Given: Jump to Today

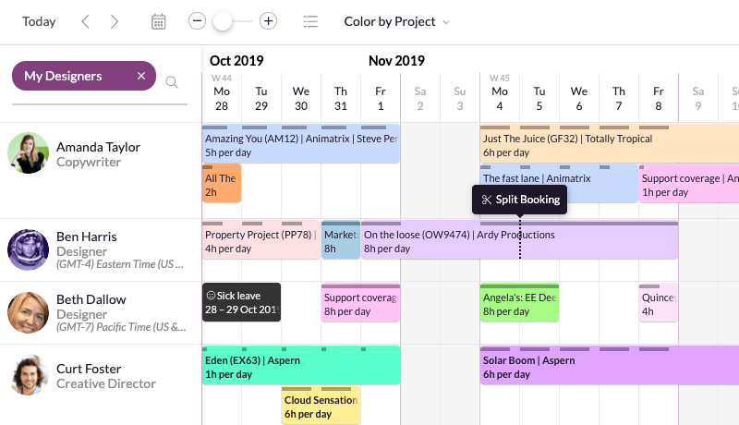Looking at the screenshot, I should point(39,21).
